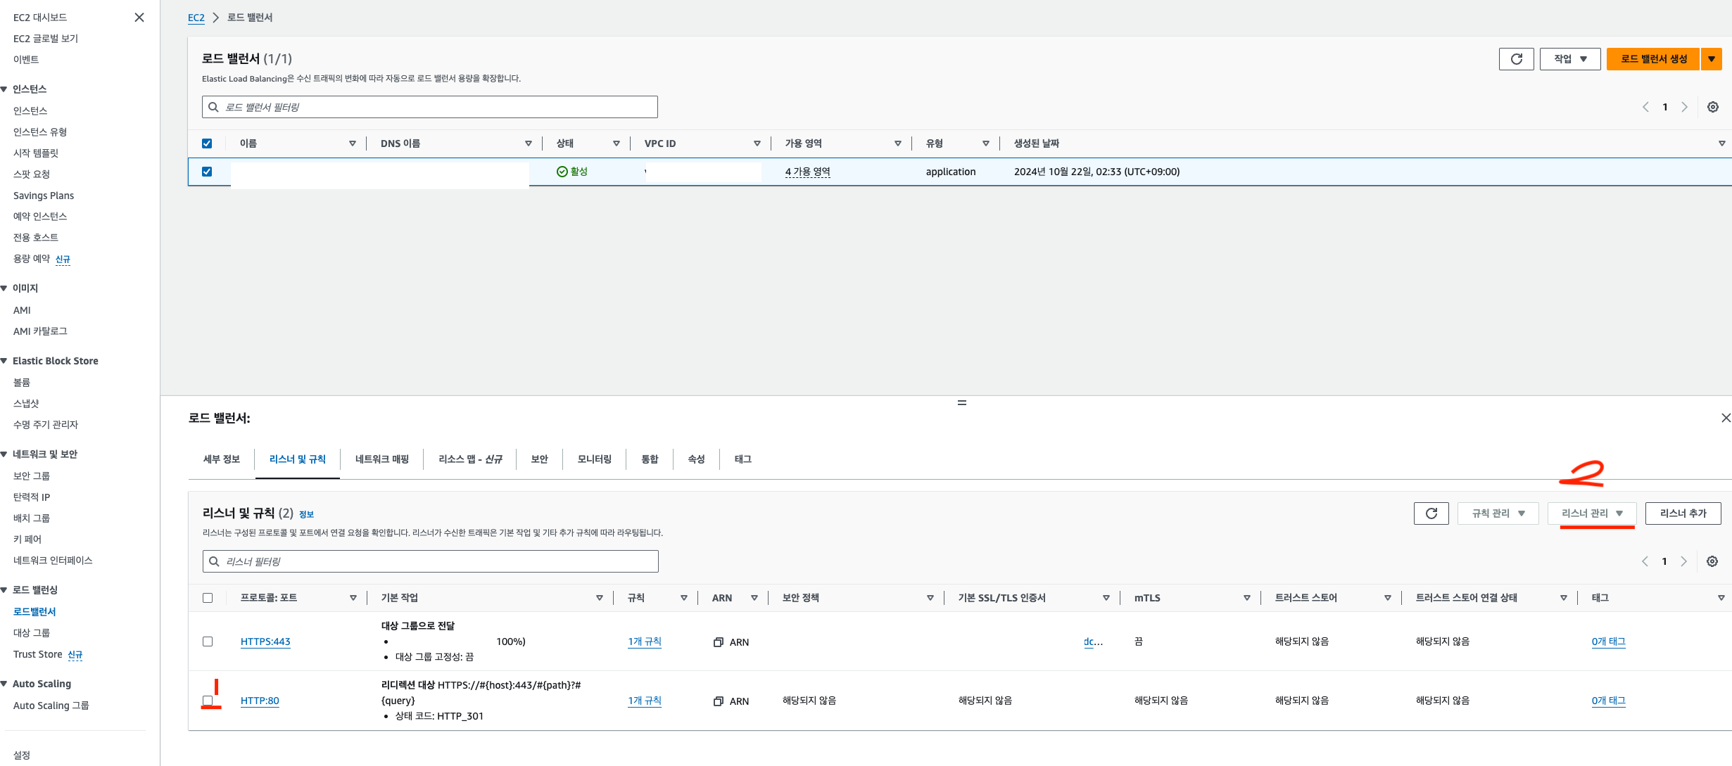Viewport: 1732px width, 766px height.
Task: Uncheck the selected load balancer row checkbox
Action: 207,172
